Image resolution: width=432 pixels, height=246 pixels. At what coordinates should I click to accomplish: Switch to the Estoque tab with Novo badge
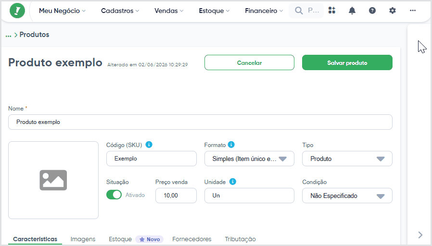[136, 239]
